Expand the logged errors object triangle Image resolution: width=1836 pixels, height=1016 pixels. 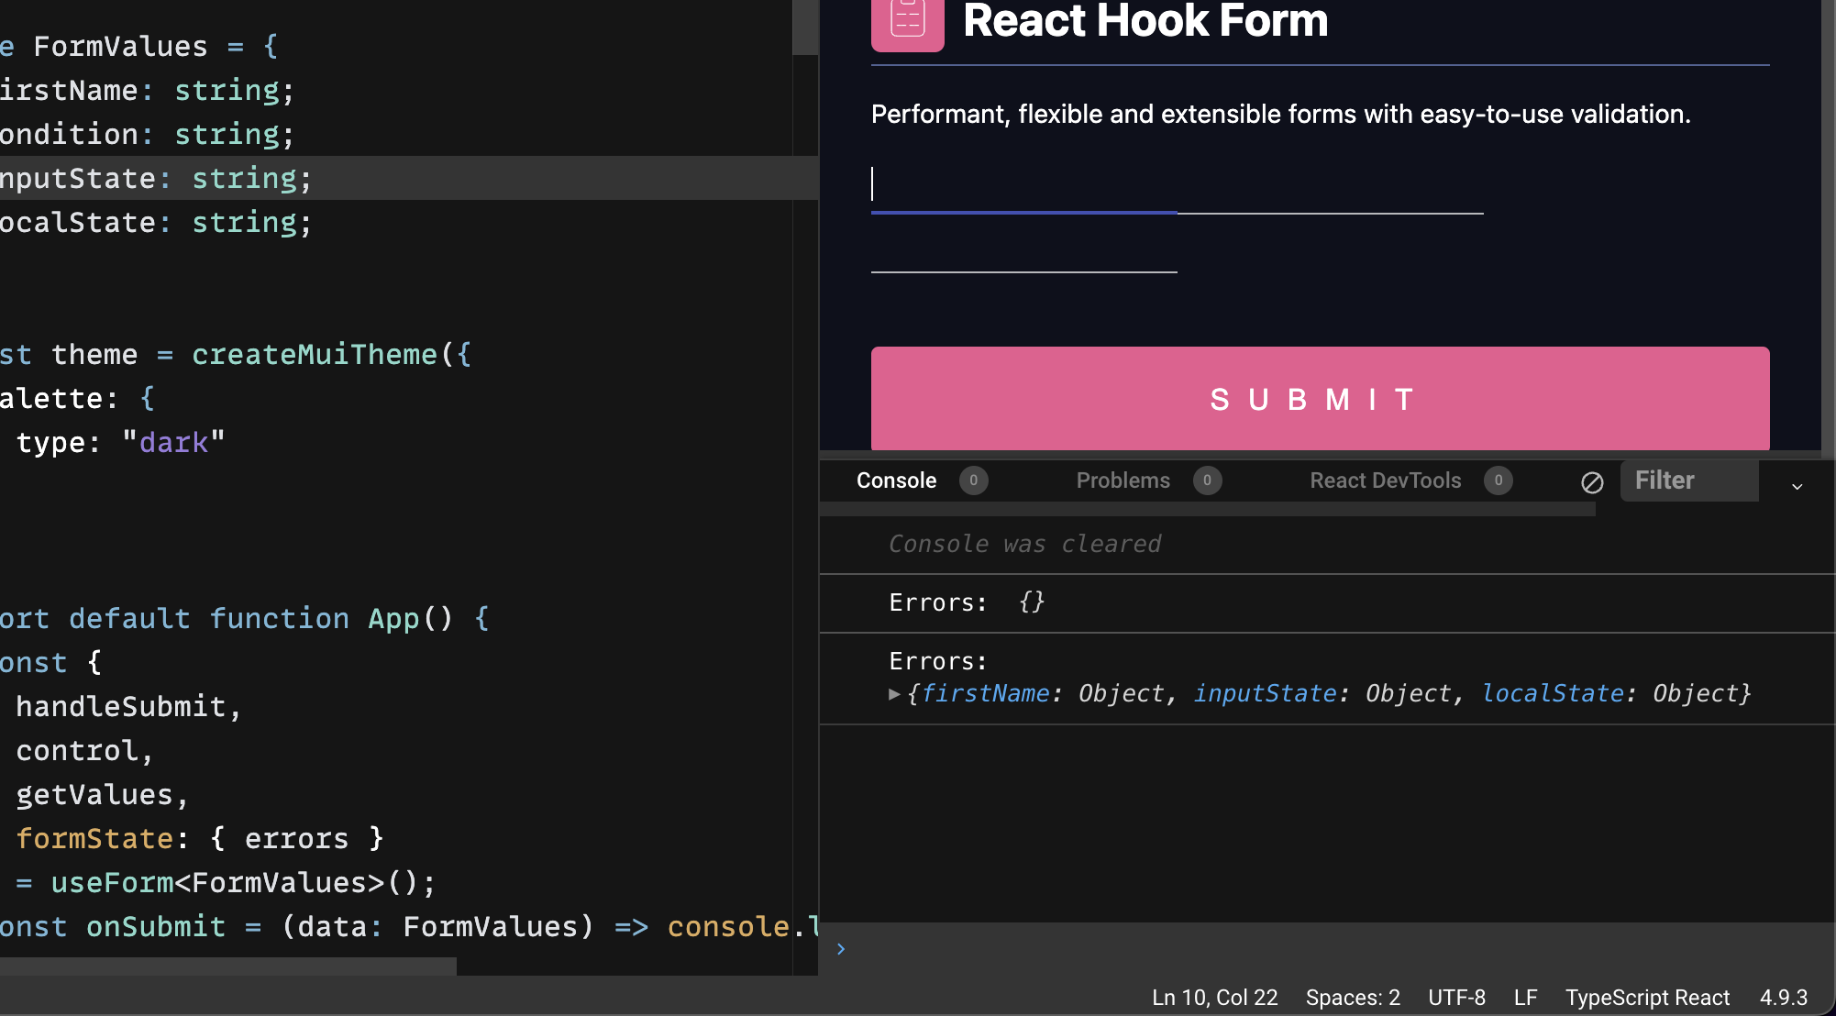[894, 694]
